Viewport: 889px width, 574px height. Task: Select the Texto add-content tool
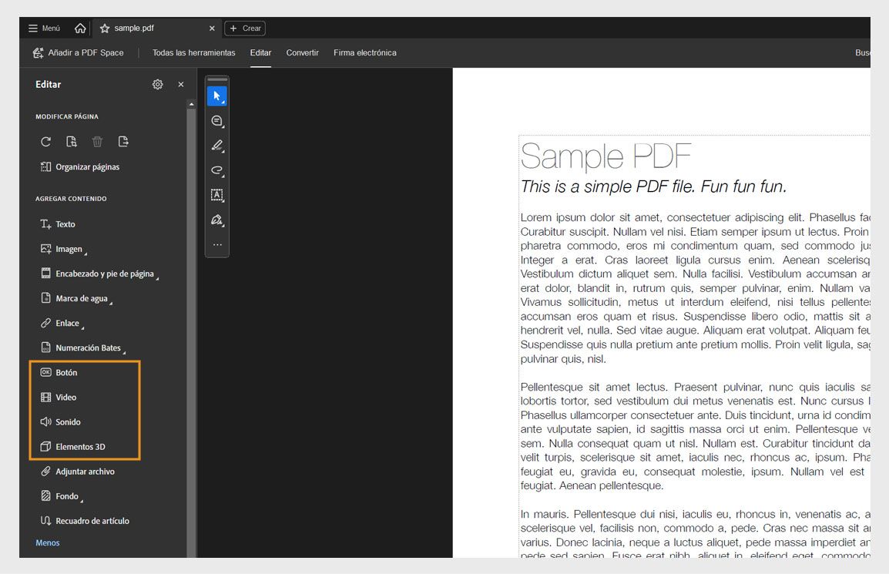(x=58, y=224)
